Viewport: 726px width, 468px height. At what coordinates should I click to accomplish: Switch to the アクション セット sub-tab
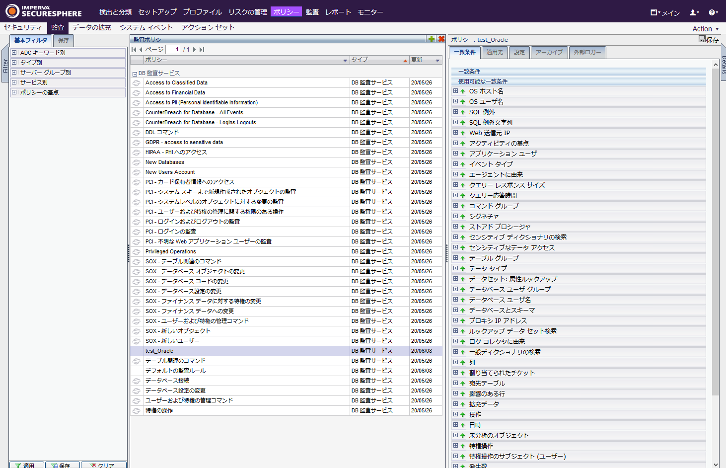pyautogui.click(x=208, y=27)
